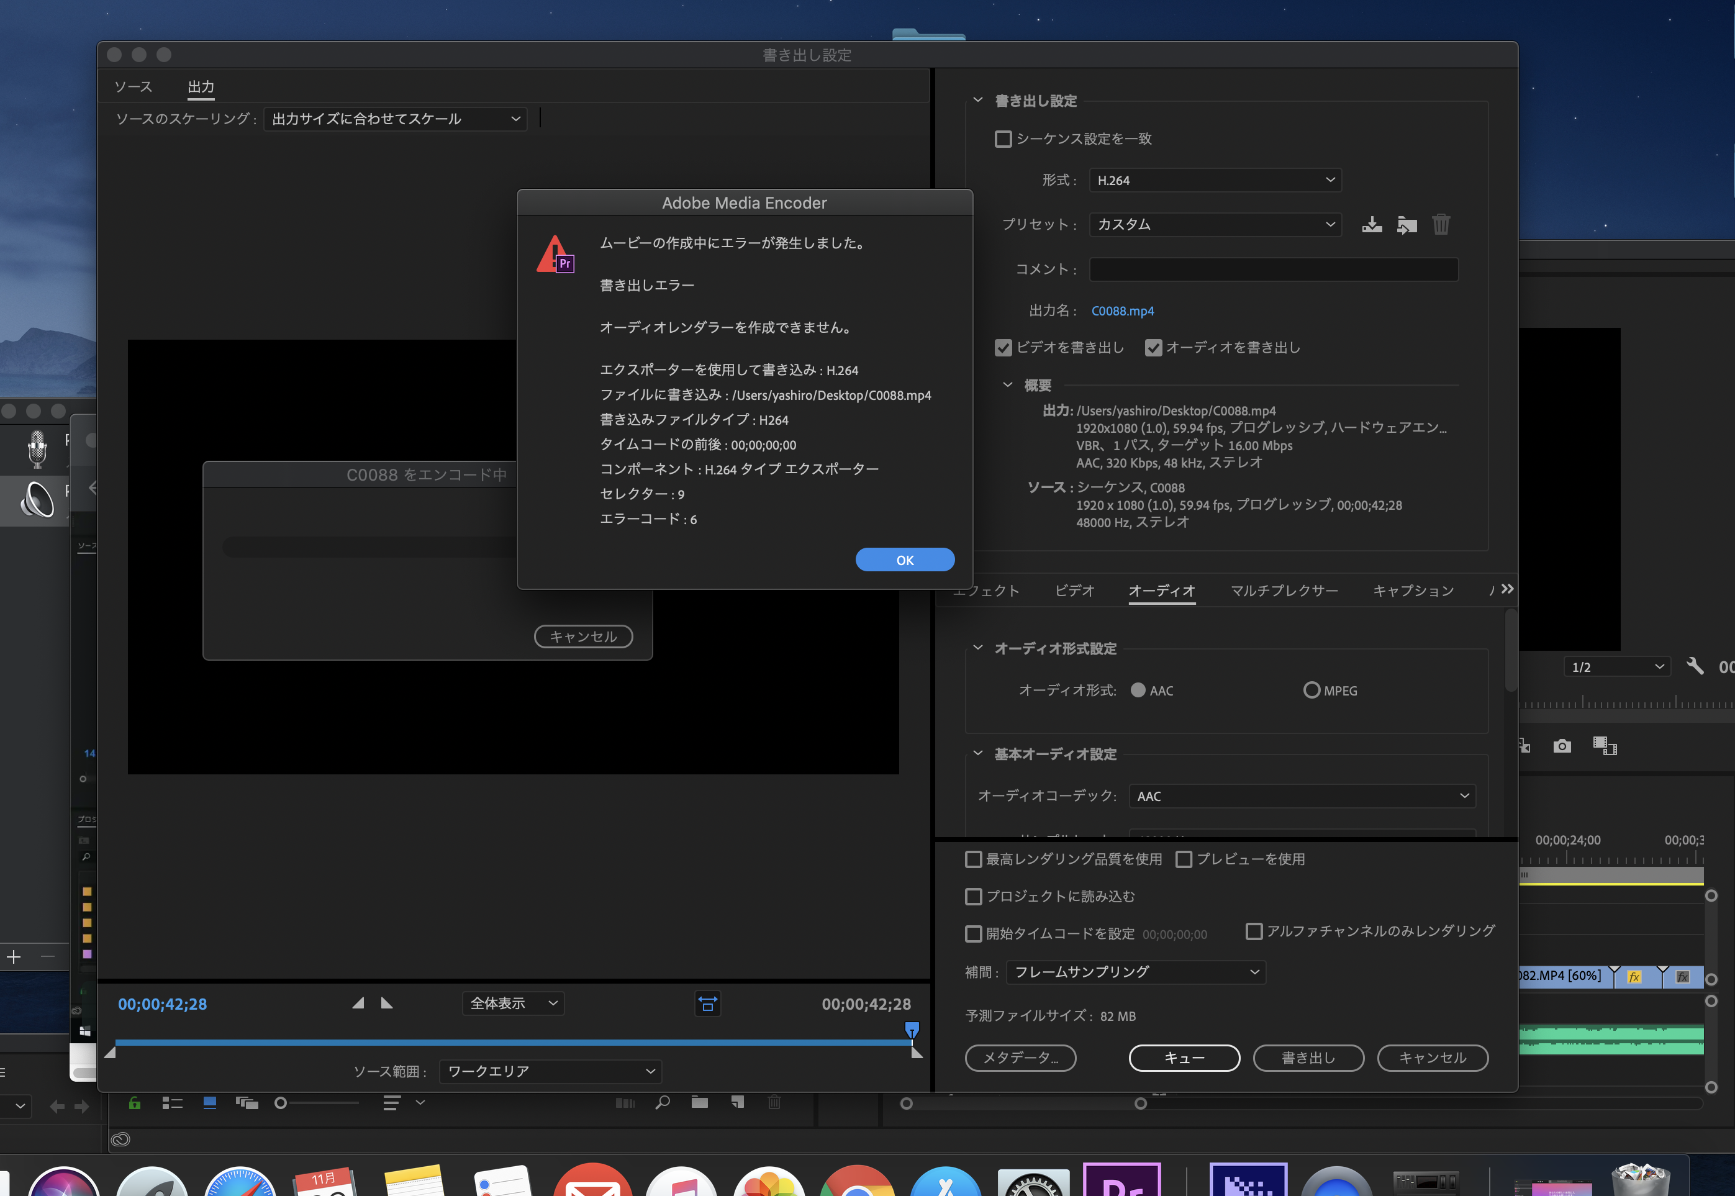Open Premiere Pro from the Dock
1735x1196 pixels.
pos(1121,1179)
